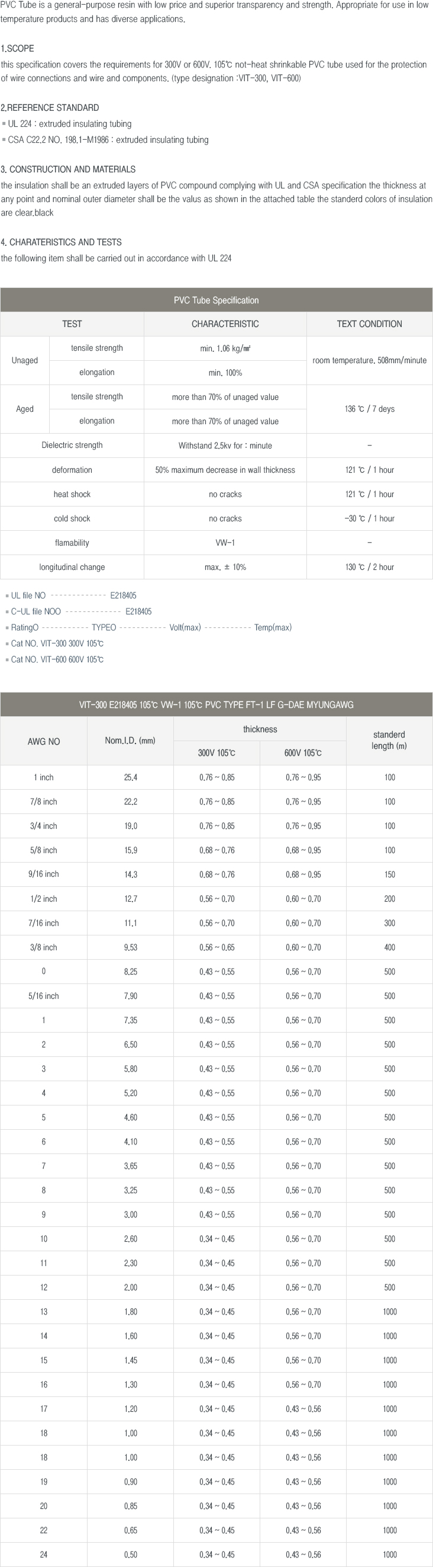Select the AWG NO column header
The image size is (433, 1567).
tap(44, 741)
